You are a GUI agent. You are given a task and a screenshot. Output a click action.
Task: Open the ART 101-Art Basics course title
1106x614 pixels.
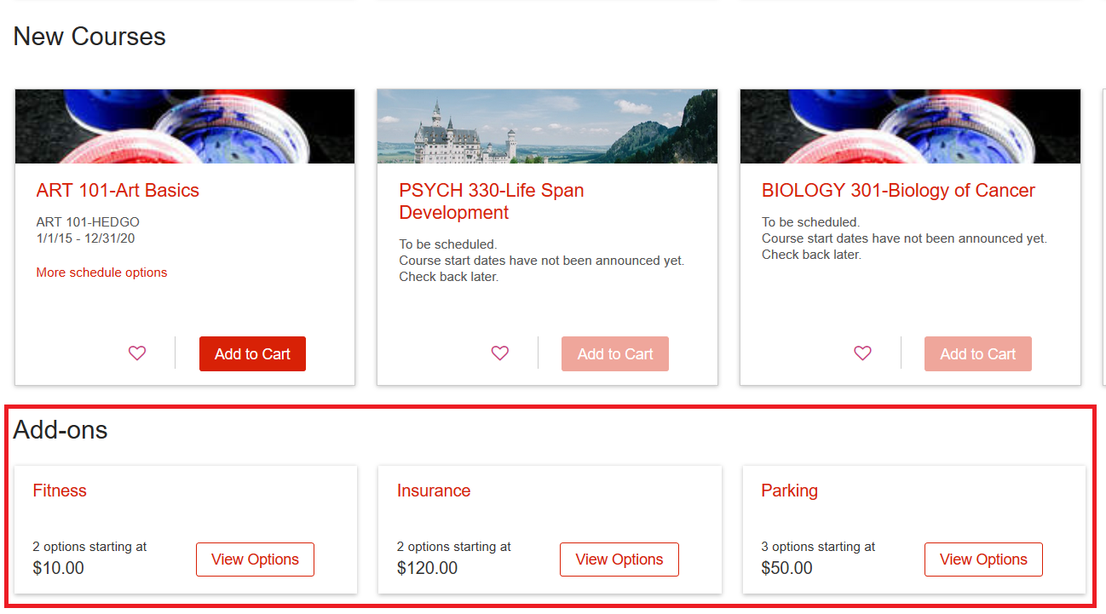tap(118, 191)
